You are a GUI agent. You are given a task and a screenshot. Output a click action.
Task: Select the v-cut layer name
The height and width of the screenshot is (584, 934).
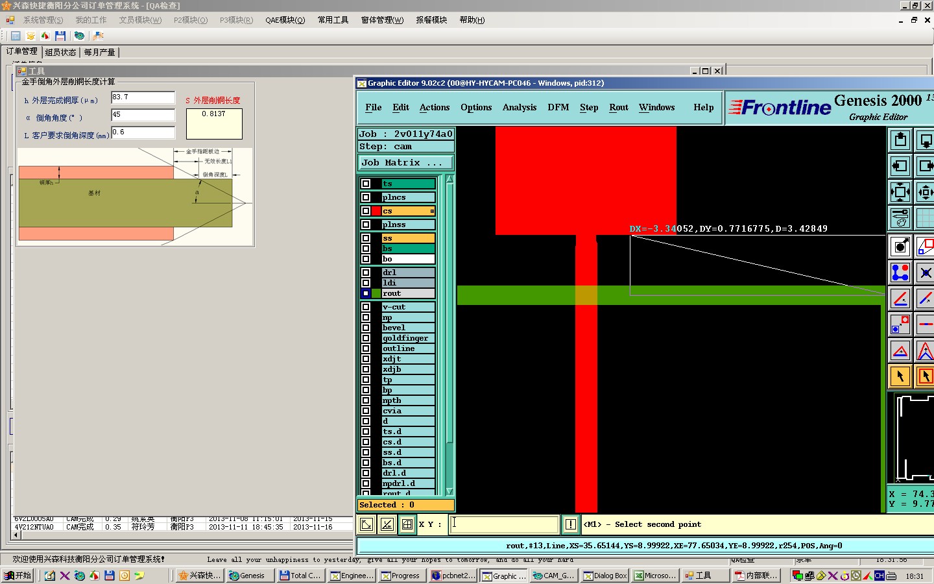tap(409, 307)
